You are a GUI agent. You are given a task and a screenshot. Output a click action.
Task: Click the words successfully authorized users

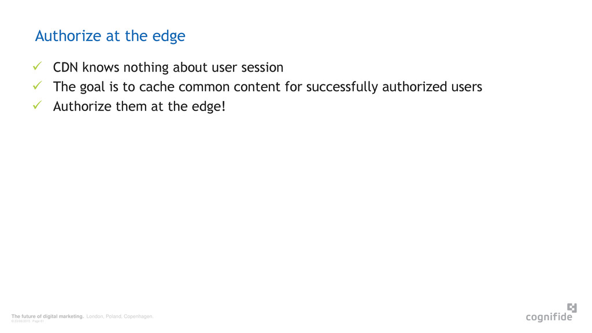coord(394,87)
